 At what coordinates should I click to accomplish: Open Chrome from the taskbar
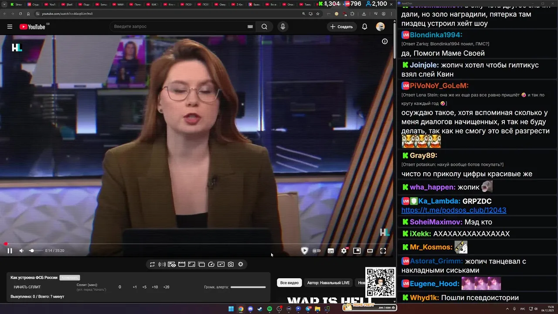(241, 309)
